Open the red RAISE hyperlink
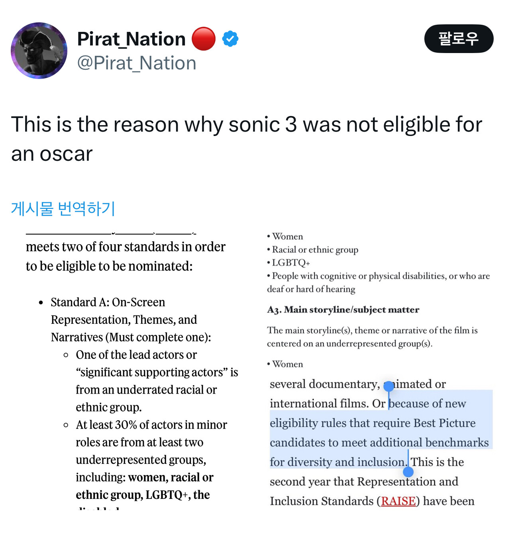 coord(398,501)
